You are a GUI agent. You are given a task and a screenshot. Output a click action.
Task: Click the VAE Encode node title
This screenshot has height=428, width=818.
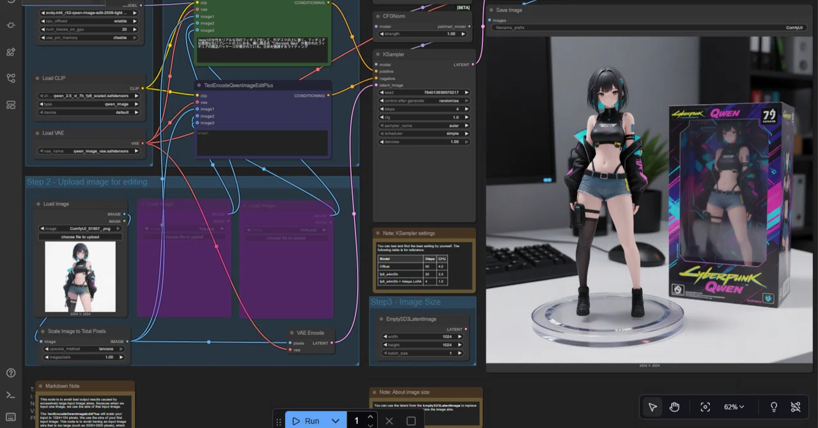(311, 333)
